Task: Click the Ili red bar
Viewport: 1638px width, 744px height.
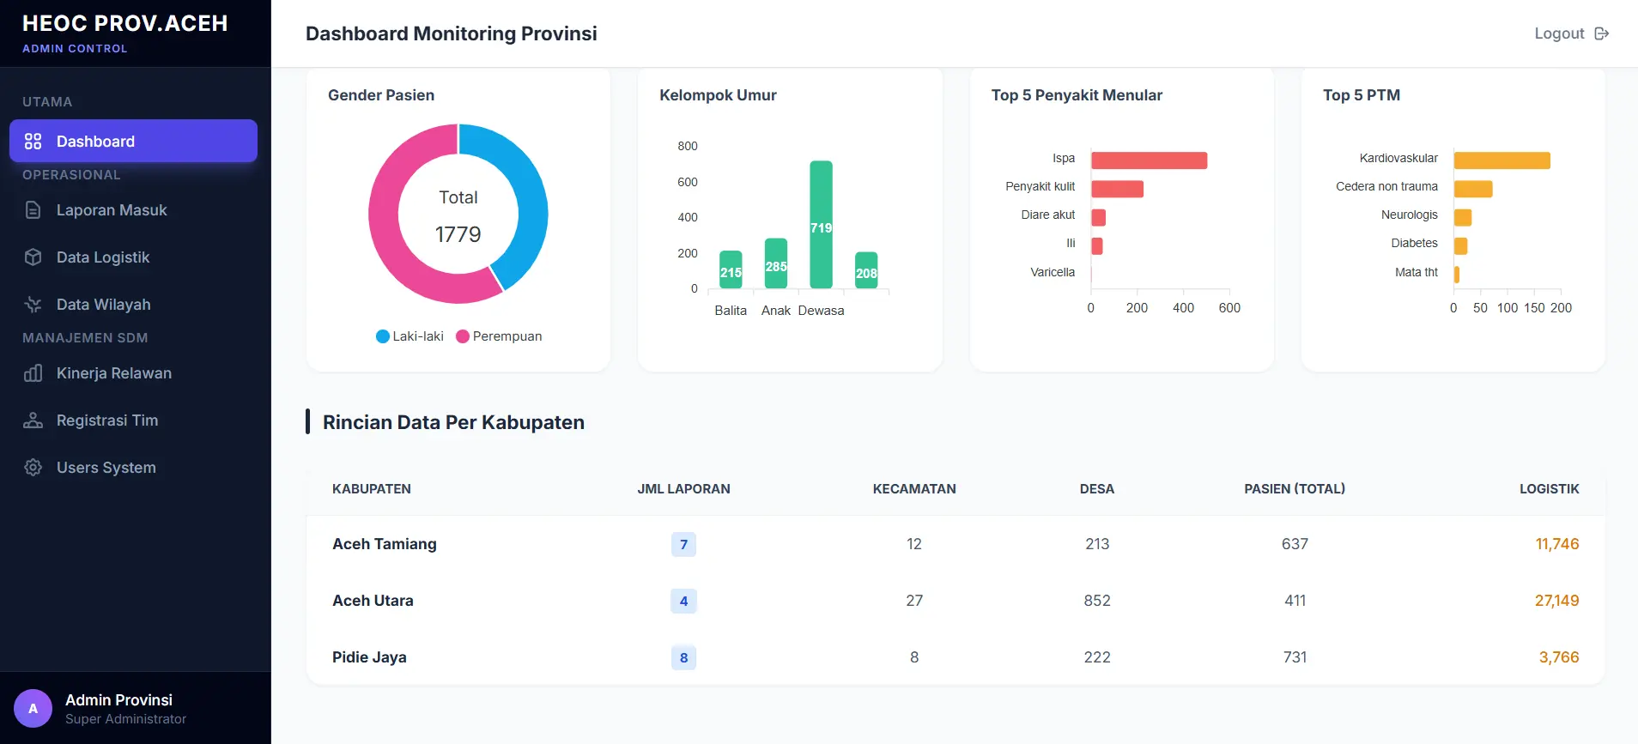Action: (1097, 246)
